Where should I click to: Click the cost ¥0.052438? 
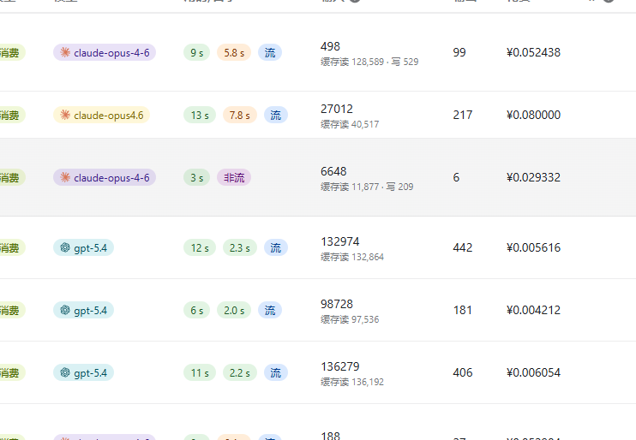pyautogui.click(x=533, y=52)
